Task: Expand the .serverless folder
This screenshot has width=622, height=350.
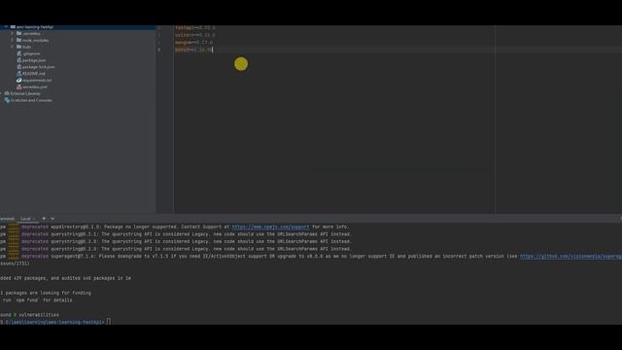Action: pyautogui.click(x=13, y=34)
